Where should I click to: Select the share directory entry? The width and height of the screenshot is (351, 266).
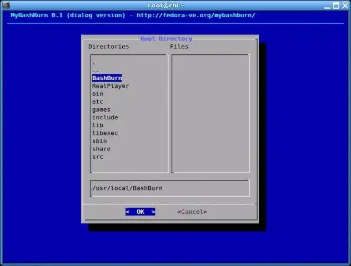(101, 149)
